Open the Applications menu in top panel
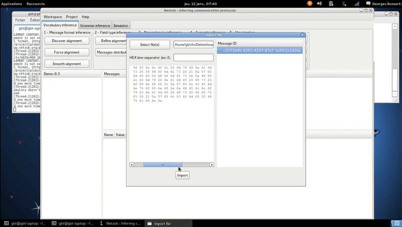This screenshot has height=227, width=402. click(12, 4)
